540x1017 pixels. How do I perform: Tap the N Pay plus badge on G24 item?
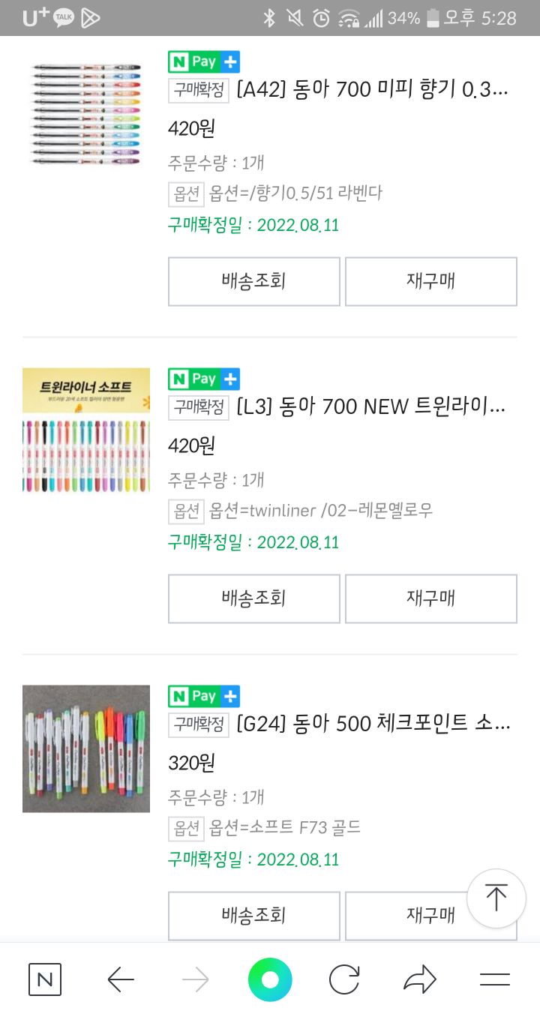point(204,697)
